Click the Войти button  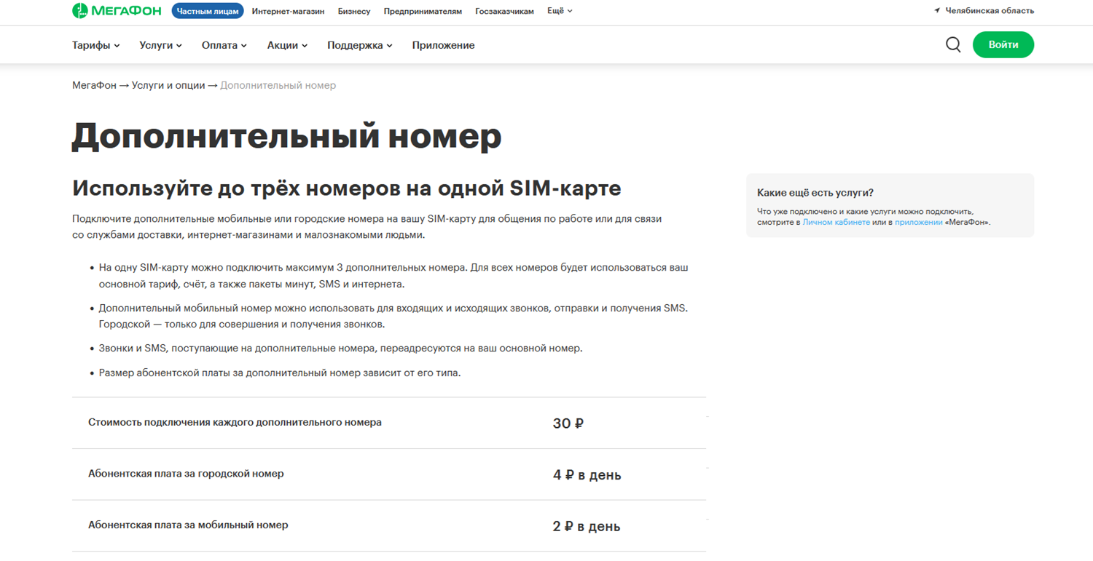pyautogui.click(x=1003, y=44)
